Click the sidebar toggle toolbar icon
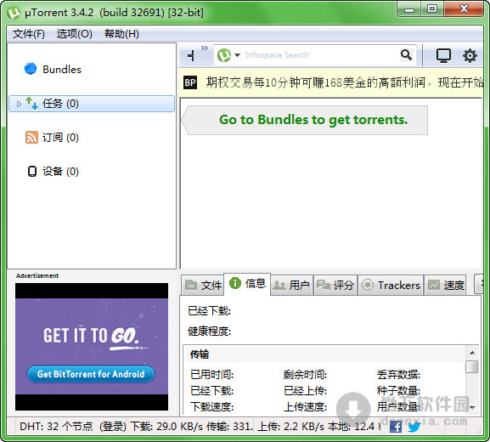This screenshot has height=442, width=490. coord(191,56)
